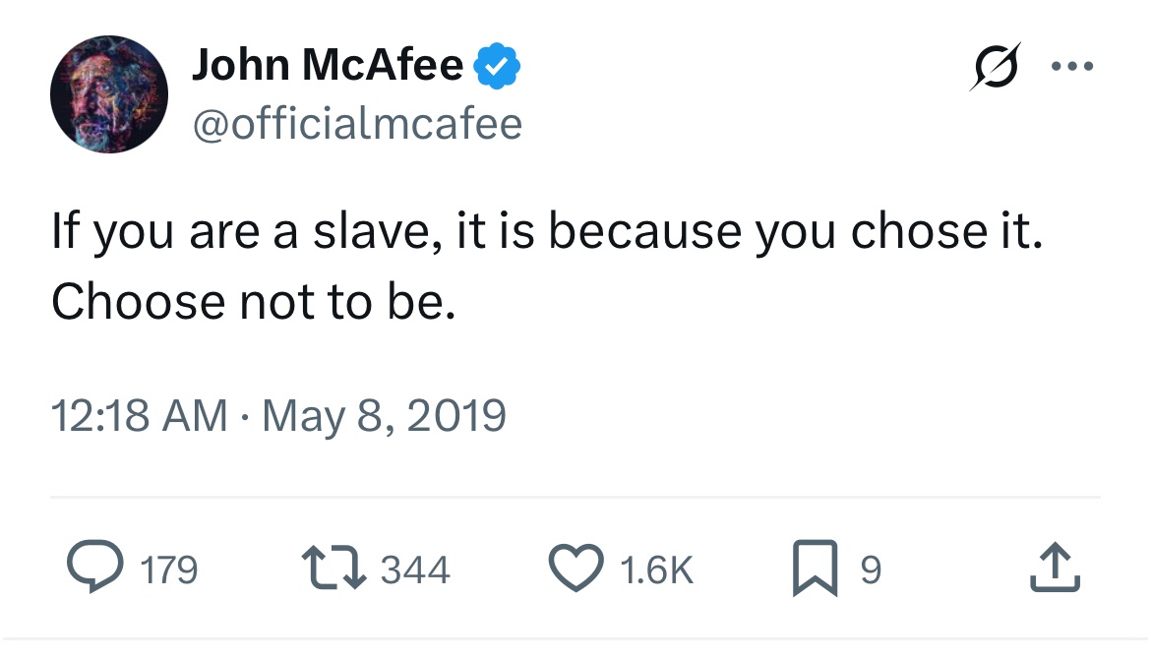This screenshot has width=1151, height=659.
Task: Click the reply speech bubble icon
Action: [93, 569]
